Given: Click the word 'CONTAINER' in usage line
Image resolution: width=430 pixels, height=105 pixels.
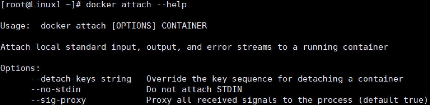Looking at the screenshot, I should pos(184,26).
